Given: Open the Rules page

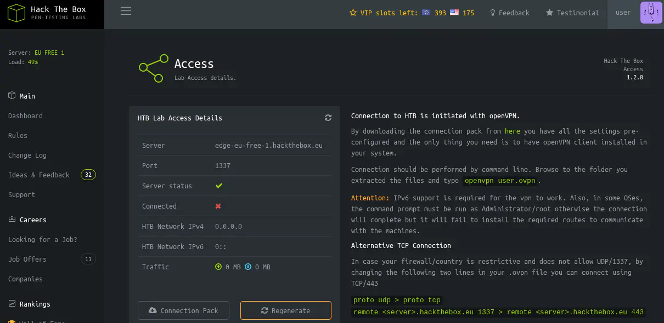Looking at the screenshot, I should (18, 135).
